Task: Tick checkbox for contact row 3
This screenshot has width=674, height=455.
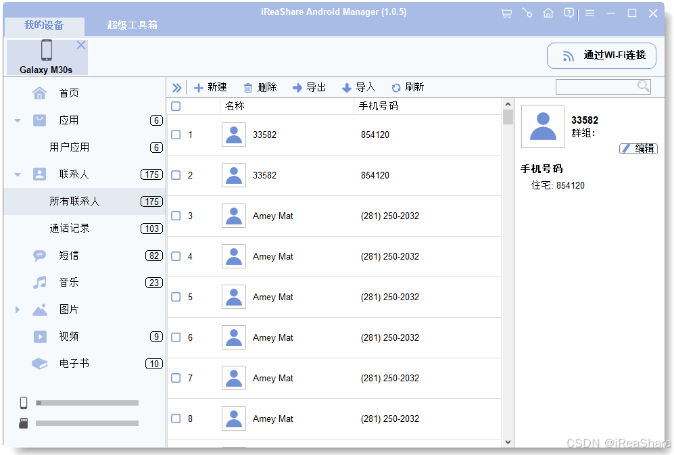Action: tap(176, 216)
